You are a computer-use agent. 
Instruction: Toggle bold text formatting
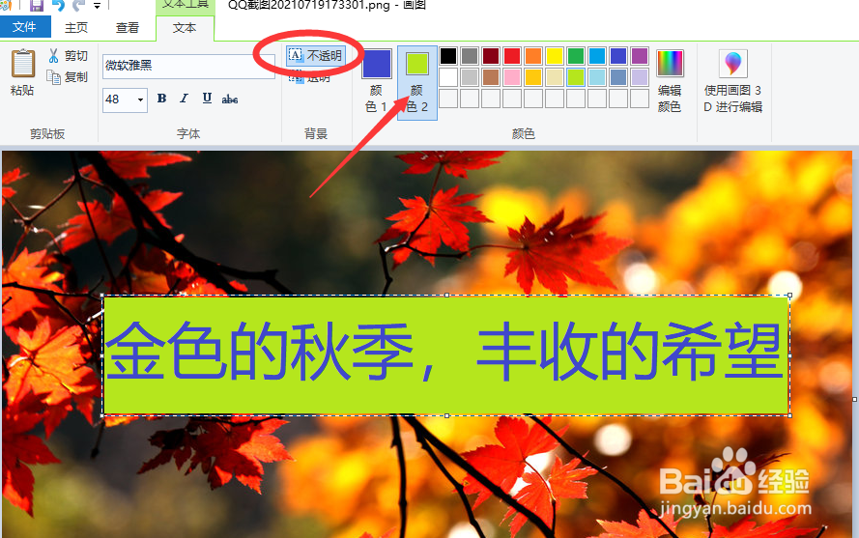point(161,99)
